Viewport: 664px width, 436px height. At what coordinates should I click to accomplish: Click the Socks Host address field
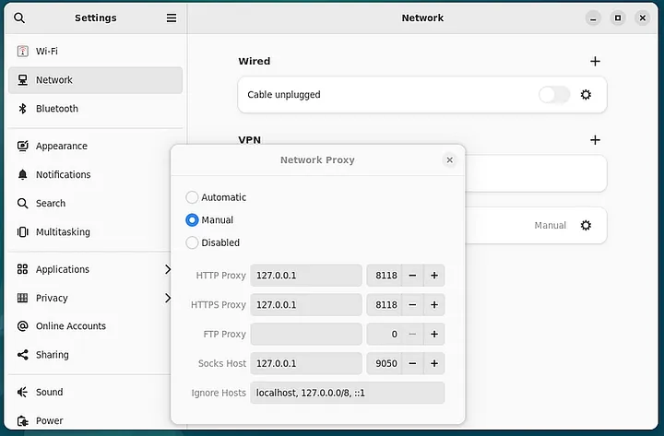tap(306, 363)
